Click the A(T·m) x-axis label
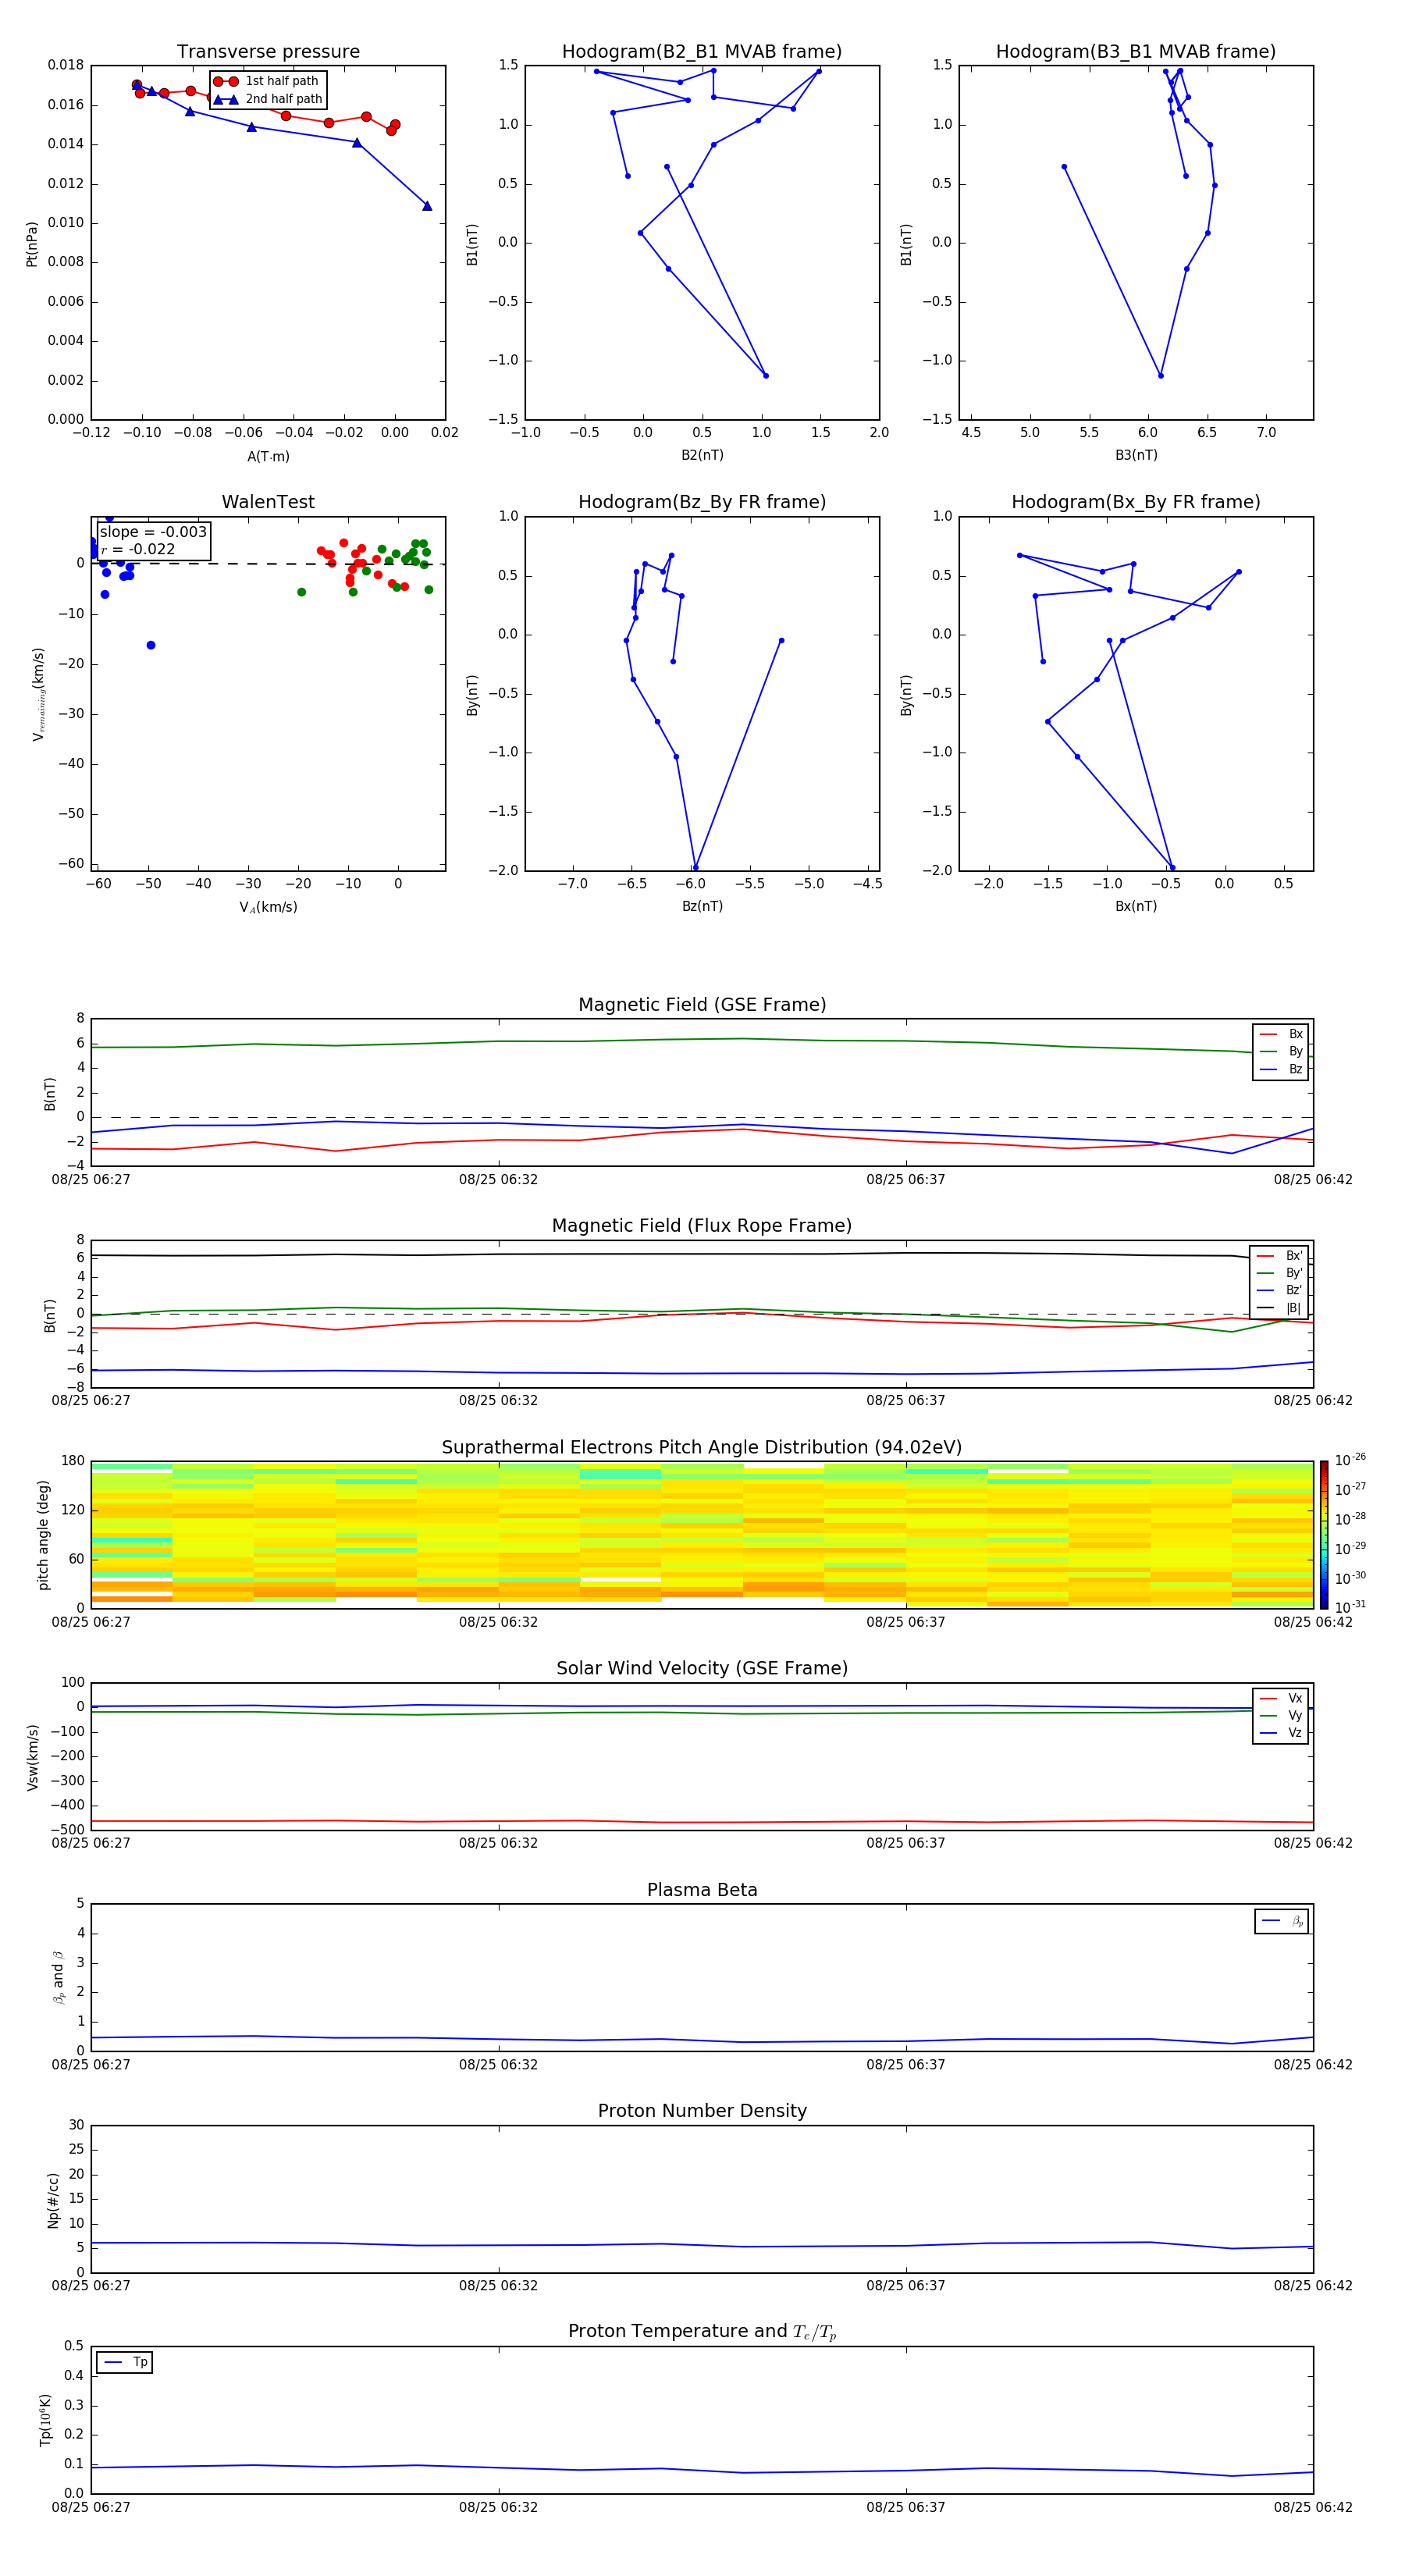This screenshot has width=1405, height=2576. [x=268, y=456]
